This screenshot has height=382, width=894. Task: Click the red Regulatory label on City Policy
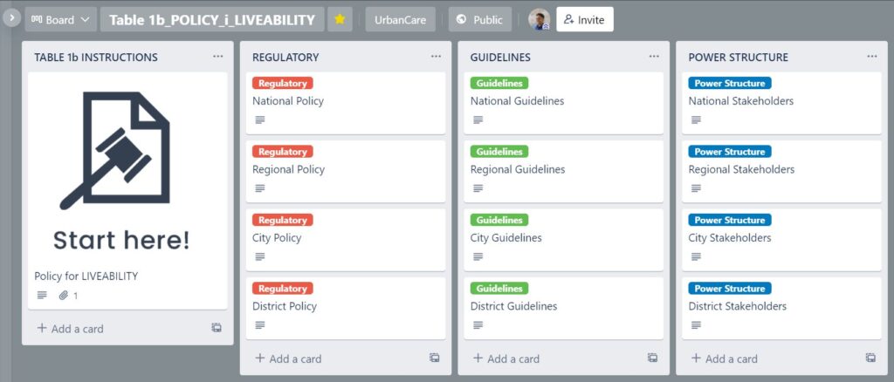coord(282,220)
